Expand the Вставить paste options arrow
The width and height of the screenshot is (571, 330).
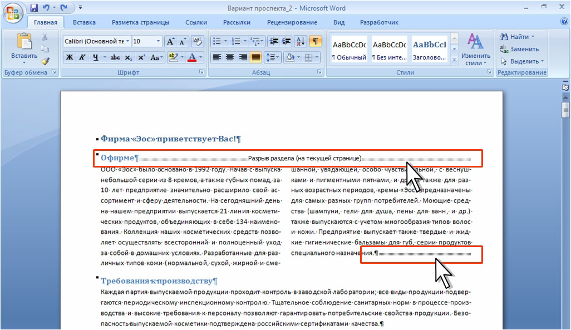pos(24,63)
